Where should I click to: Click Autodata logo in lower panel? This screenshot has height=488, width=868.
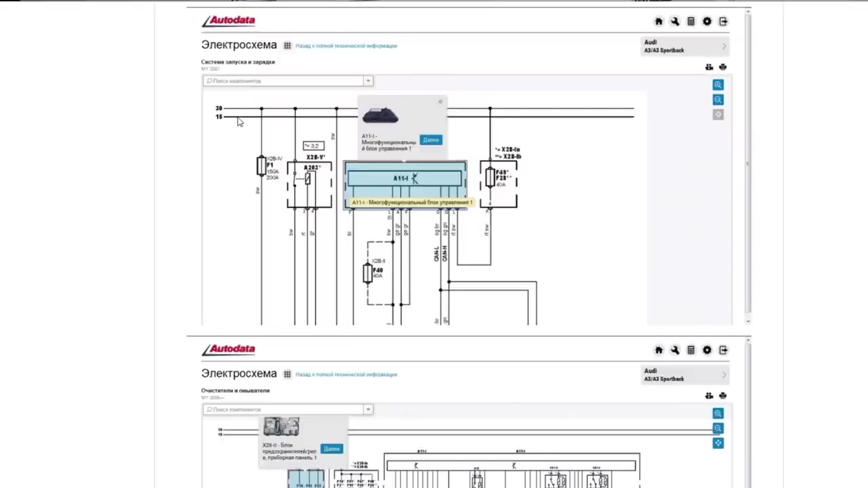[x=229, y=350]
